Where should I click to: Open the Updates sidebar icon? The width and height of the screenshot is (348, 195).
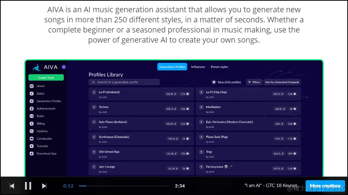click(32, 131)
